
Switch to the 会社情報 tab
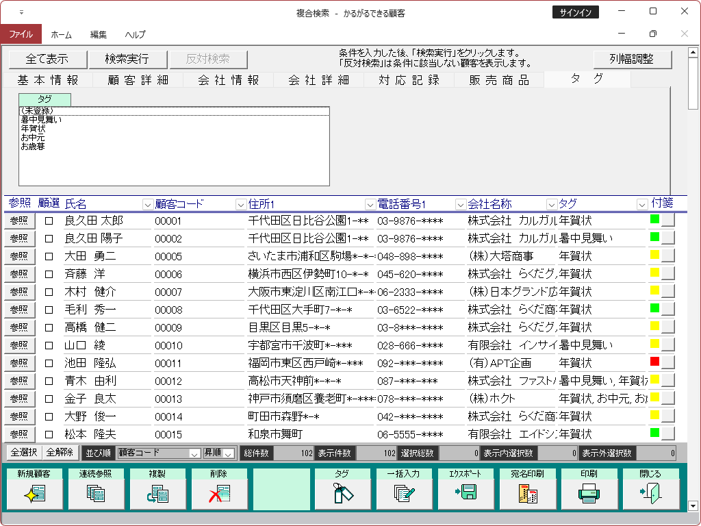point(229,80)
